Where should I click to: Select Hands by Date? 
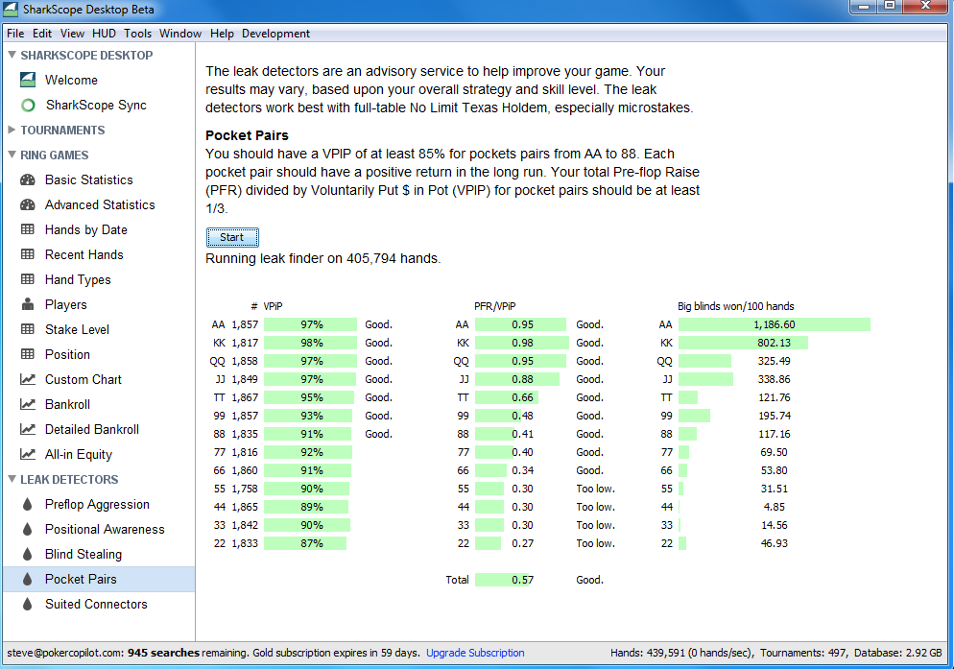click(85, 229)
